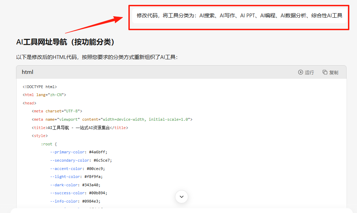Image resolution: width=357 pixels, height=213 pixels.
Task: Click the circled play button in the code toolbar
Action: [300, 72]
